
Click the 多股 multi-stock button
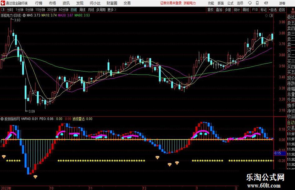(x=228, y=10)
